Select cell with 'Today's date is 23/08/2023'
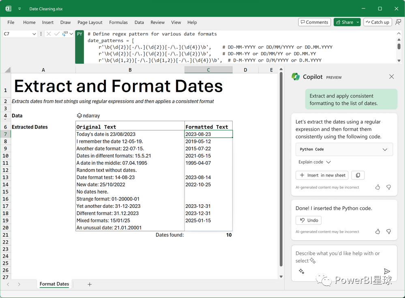This screenshot has width=405, height=298. [130, 134]
